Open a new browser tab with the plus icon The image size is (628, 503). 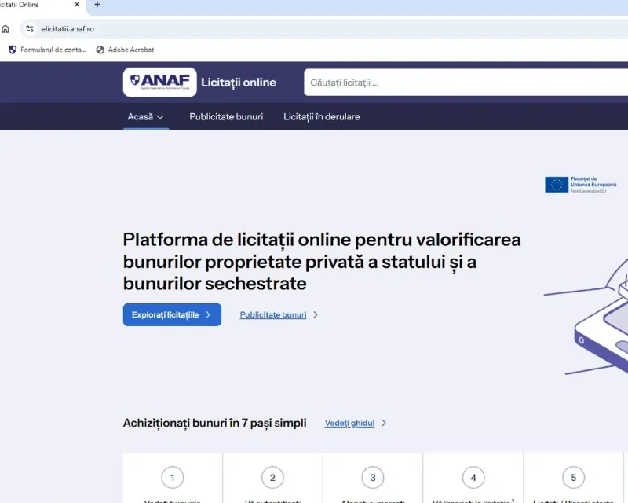point(96,5)
